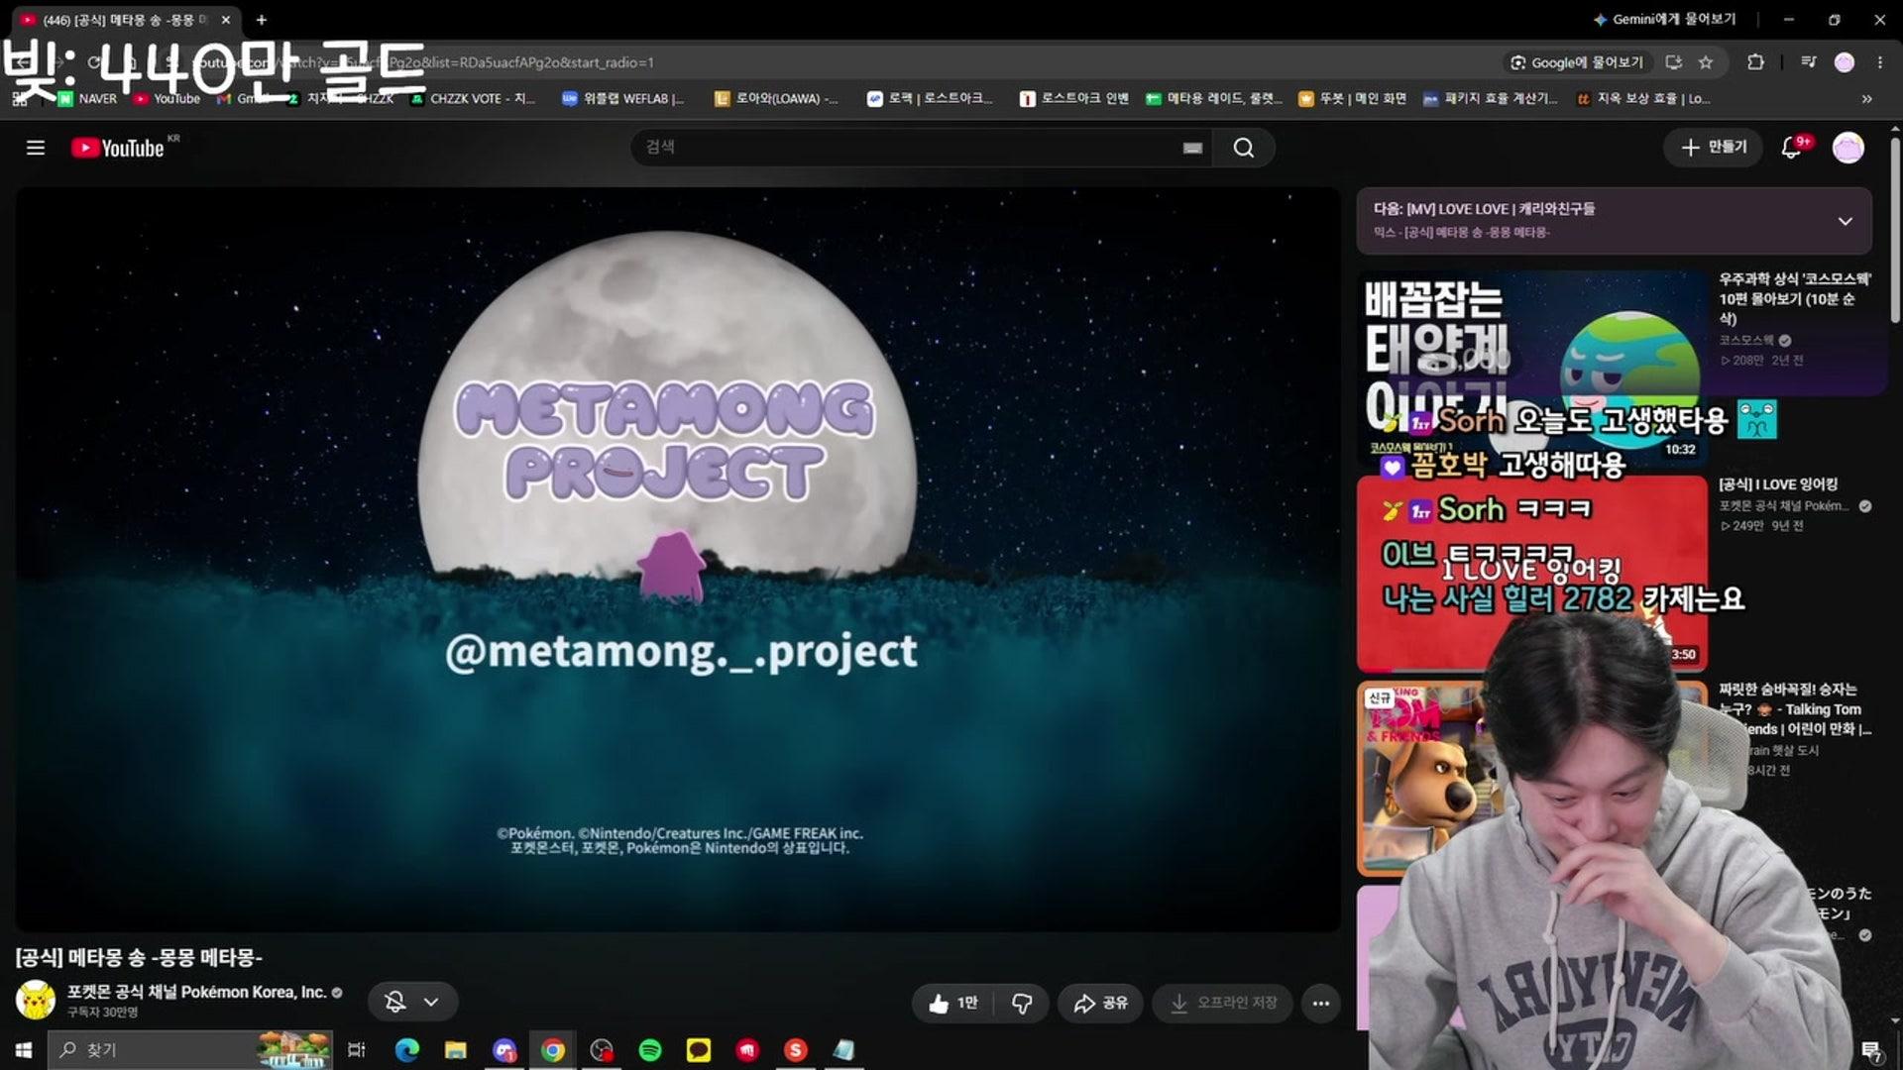Click the 오프라인 저장 download button
This screenshot has height=1070, width=1903.
click(x=1222, y=1004)
